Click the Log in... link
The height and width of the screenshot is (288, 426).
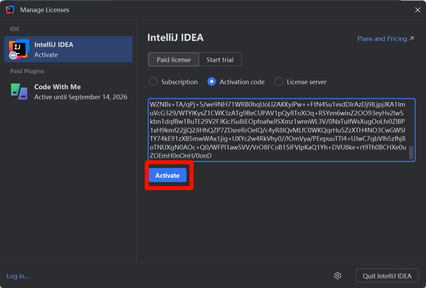[x=18, y=276]
